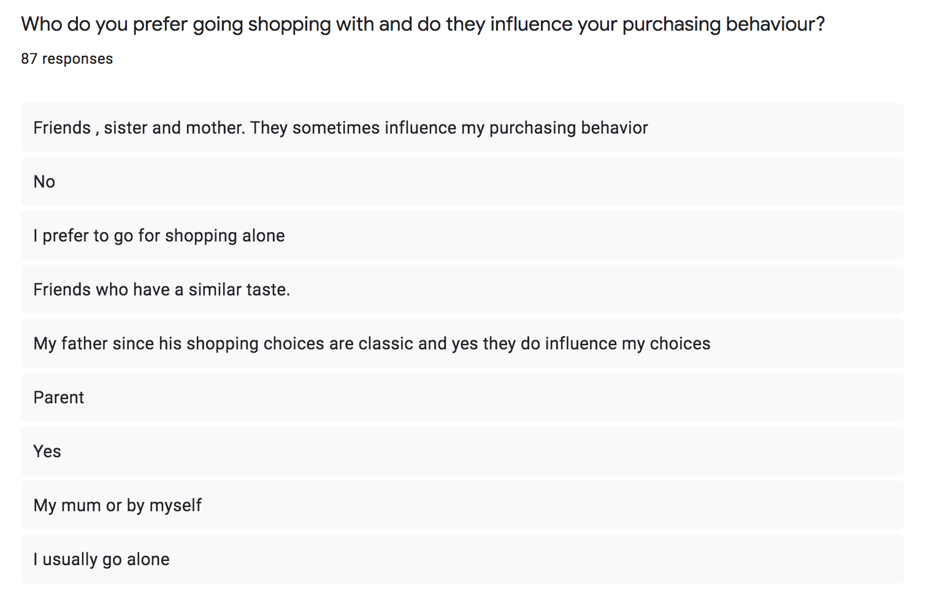Image resolution: width=926 pixels, height=613 pixels.
Task: Select the 'I usually go alone' response
Action: pyautogui.click(x=462, y=559)
